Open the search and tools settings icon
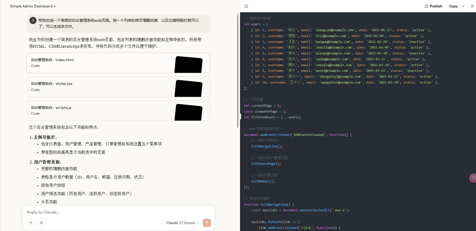 [41, 223]
